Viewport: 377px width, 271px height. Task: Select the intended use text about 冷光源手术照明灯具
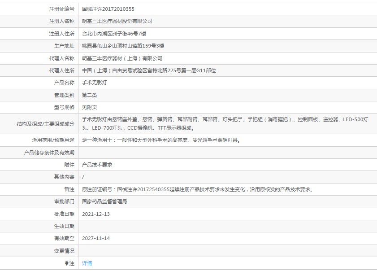tap(161, 140)
